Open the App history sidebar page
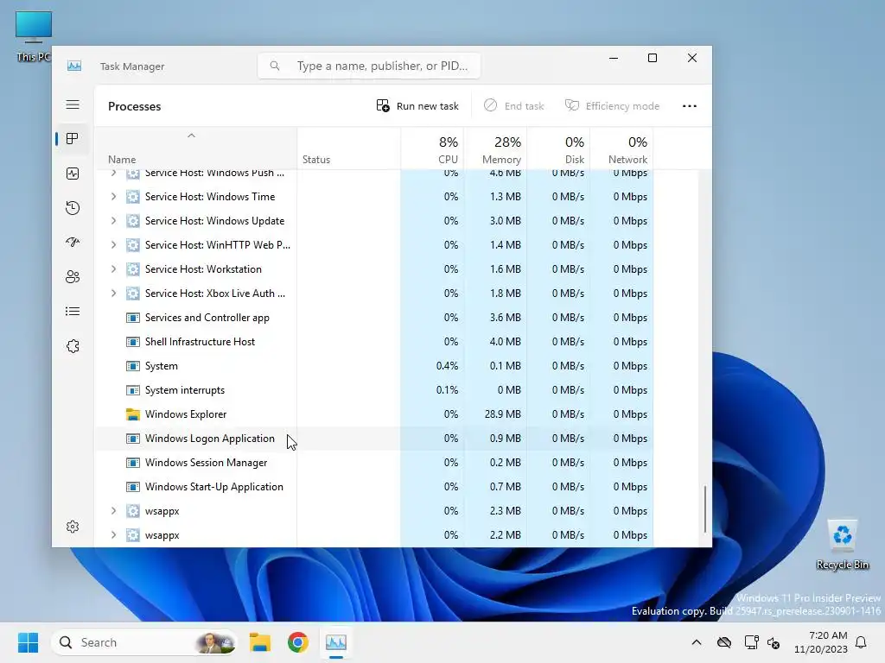Image resolution: width=885 pixels, height=663 pixels. tap(73, 208)
